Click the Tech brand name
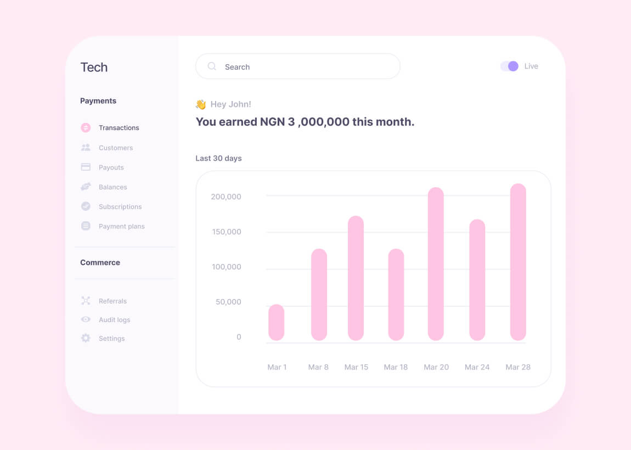The width and height of the screenshot is (631, 450). (94, 67)
